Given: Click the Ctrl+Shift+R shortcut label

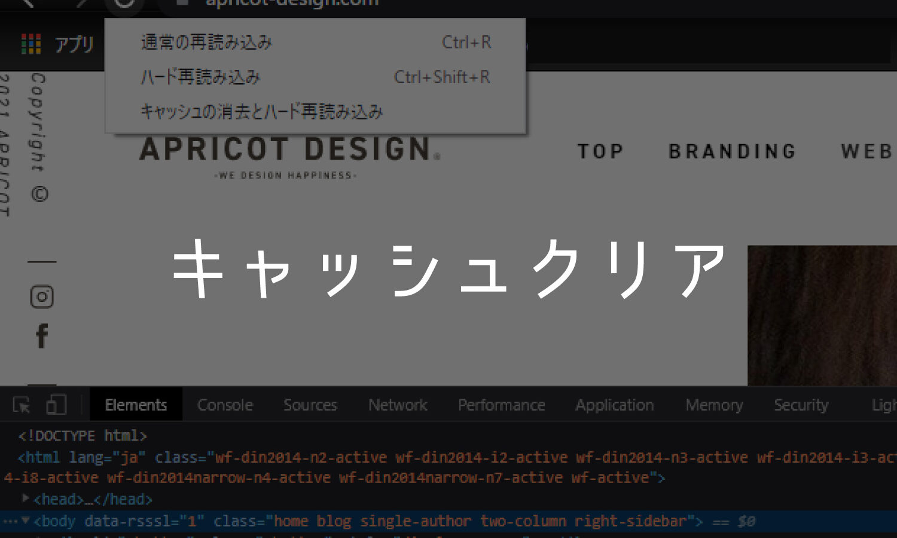Looking at the screenshot, I should (442, 77).
